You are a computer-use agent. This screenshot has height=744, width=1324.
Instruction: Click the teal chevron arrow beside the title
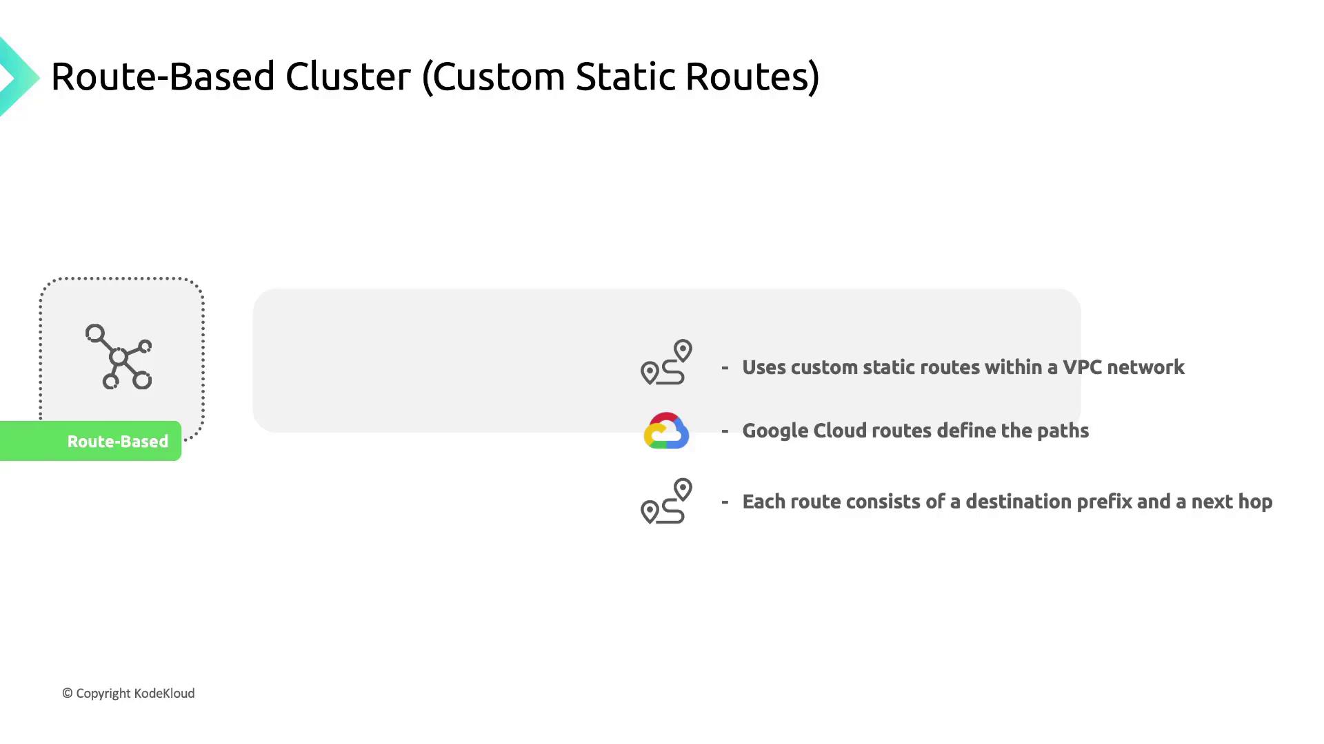pos(17,77)
